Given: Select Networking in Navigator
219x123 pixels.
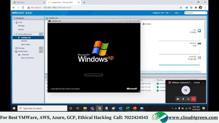Looking at the screenshot, I should 23,51.
